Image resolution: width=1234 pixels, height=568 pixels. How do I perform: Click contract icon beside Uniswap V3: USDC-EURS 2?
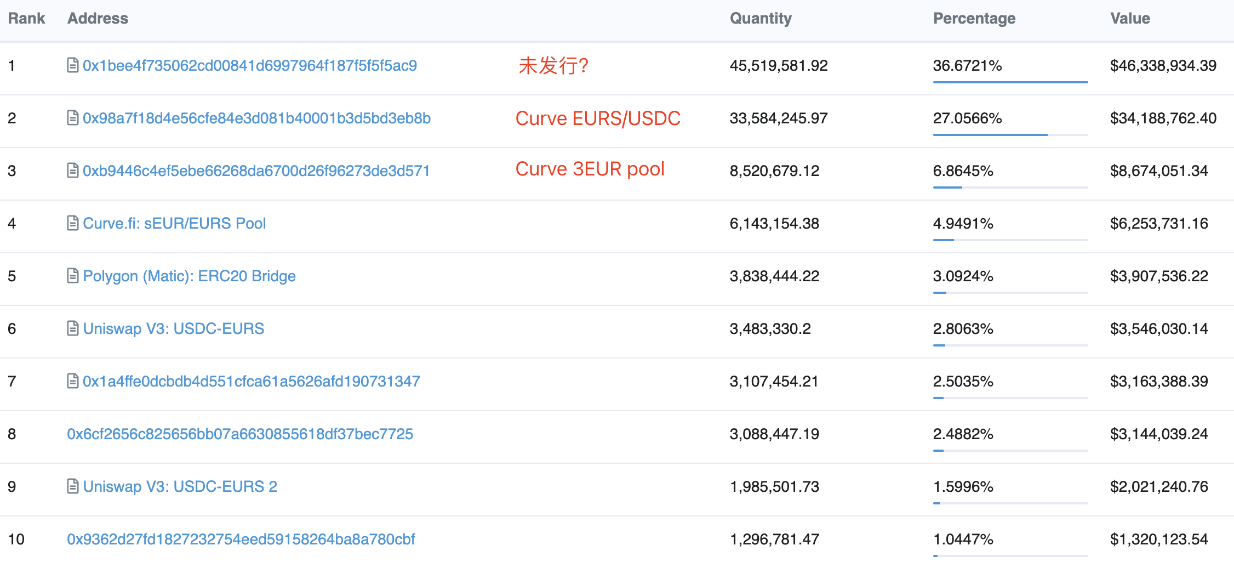point(72,486)
